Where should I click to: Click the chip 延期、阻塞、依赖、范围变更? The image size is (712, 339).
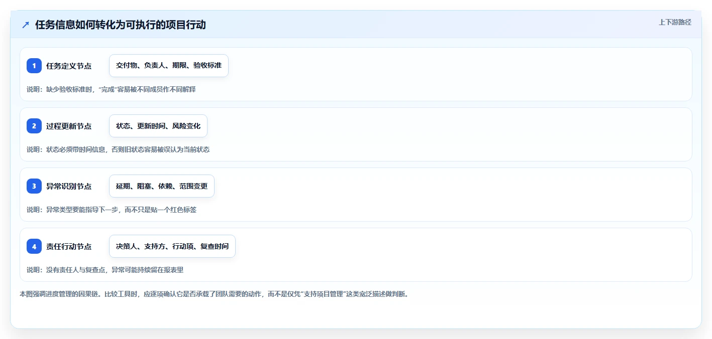[162, 186]
